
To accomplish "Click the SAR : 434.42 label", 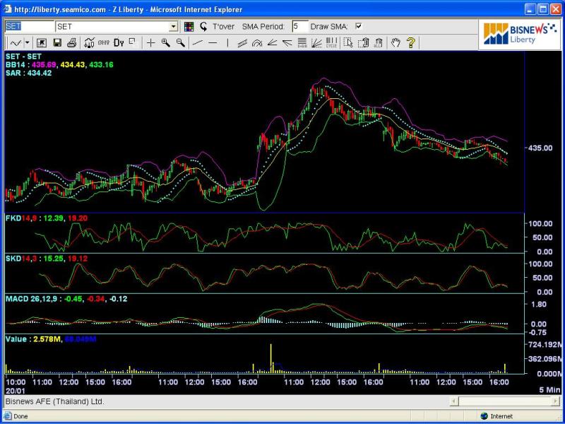I will (x=28, y=73).
